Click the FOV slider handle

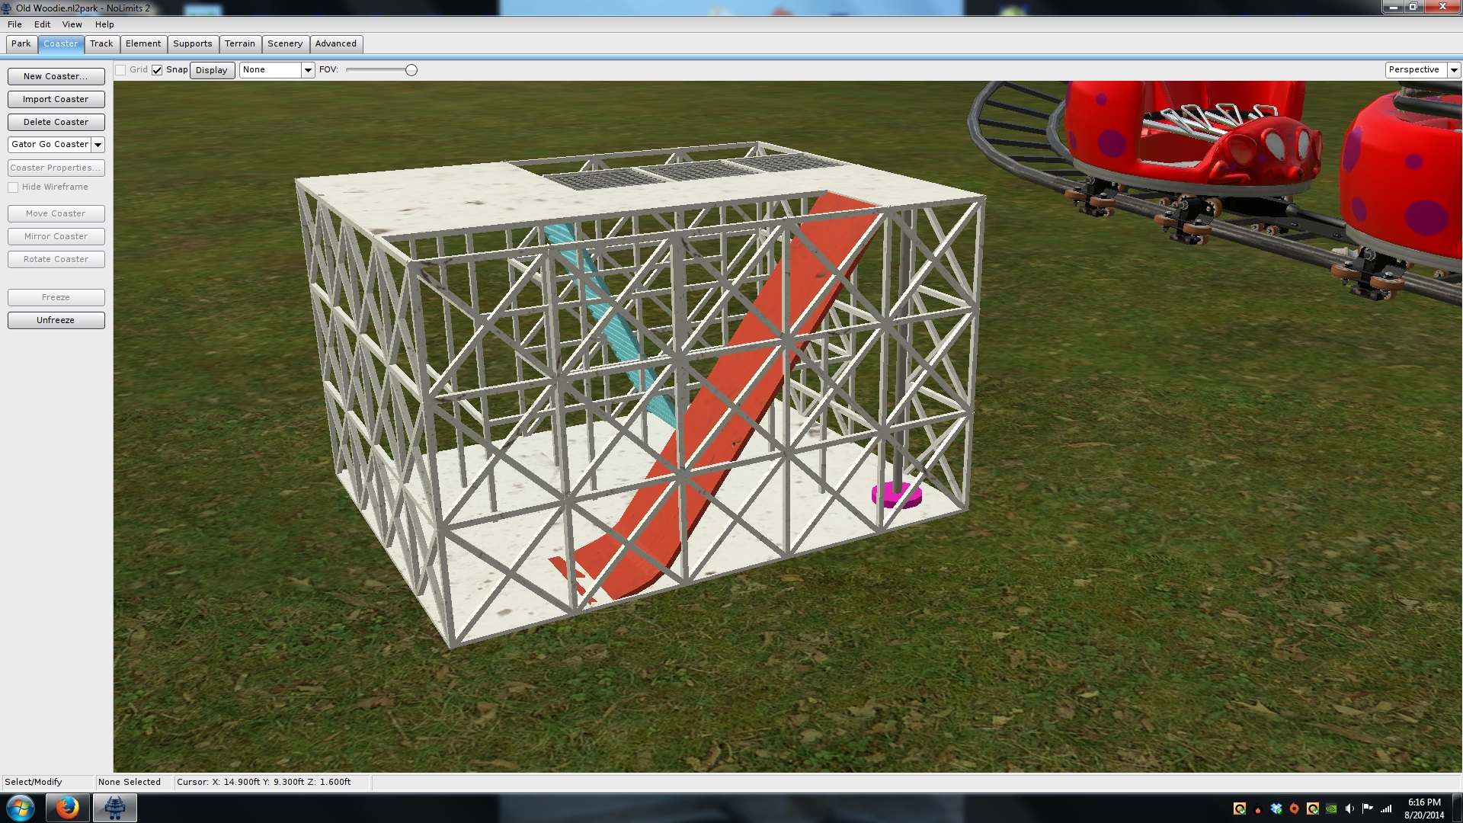411,70
